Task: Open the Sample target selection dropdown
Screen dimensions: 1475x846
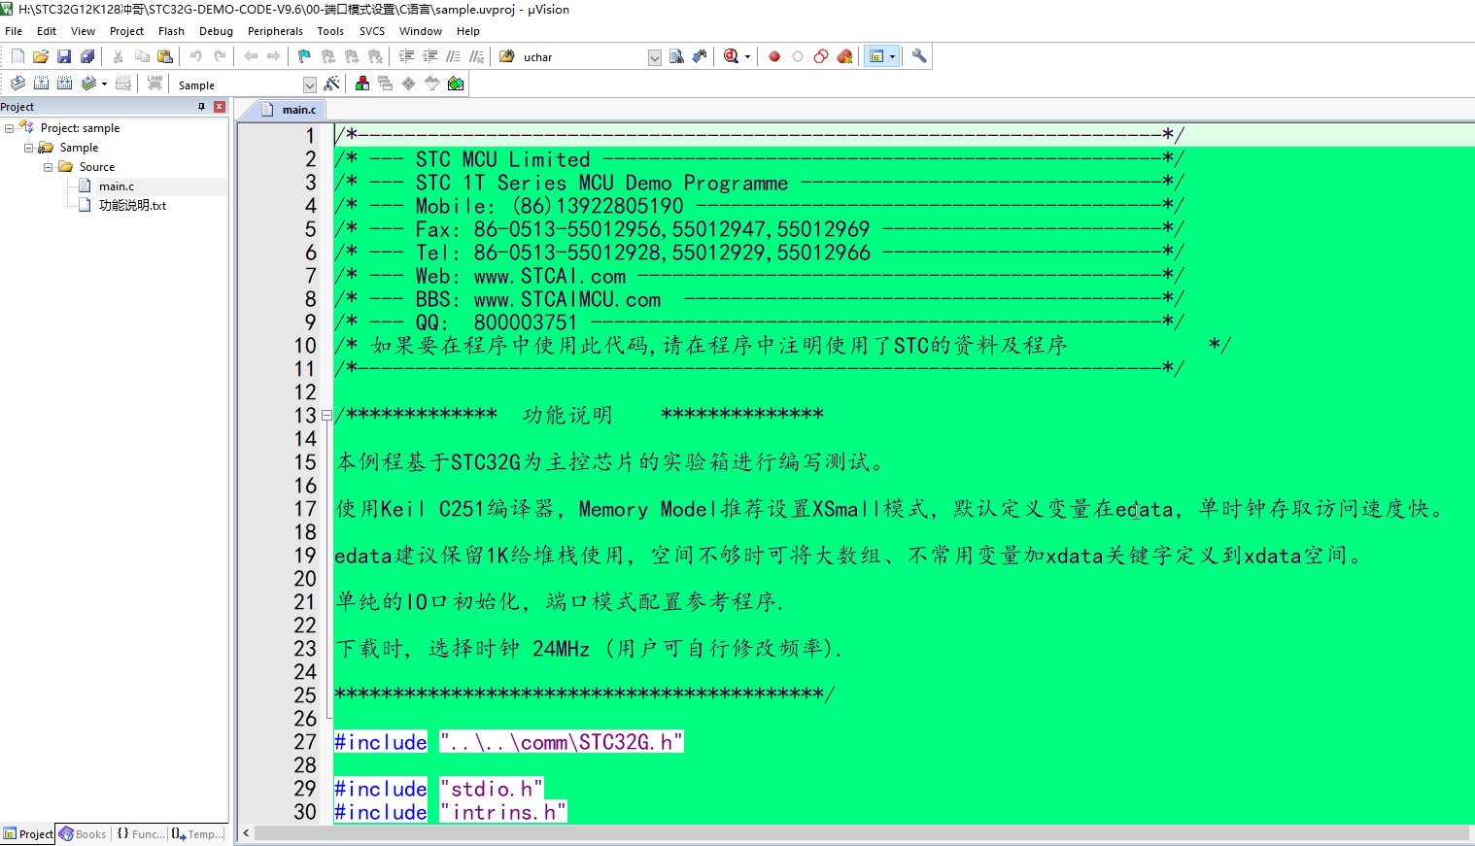Action: pyautogui.click(x=310, y=85)
